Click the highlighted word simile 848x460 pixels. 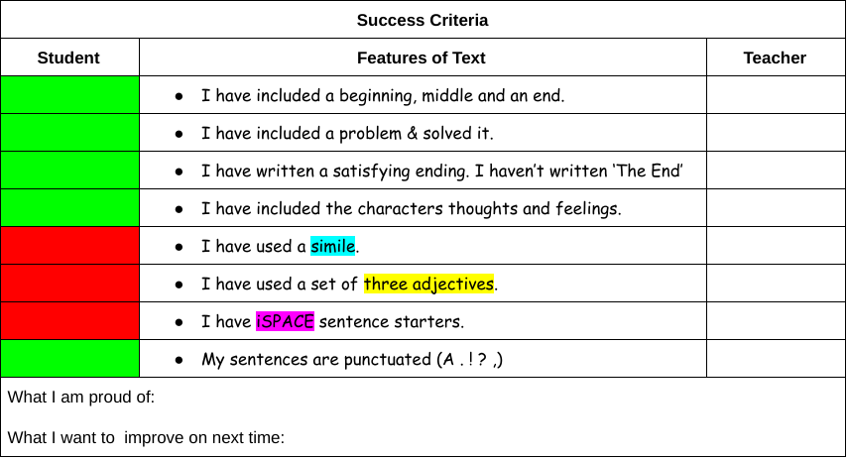coord(332,246)
